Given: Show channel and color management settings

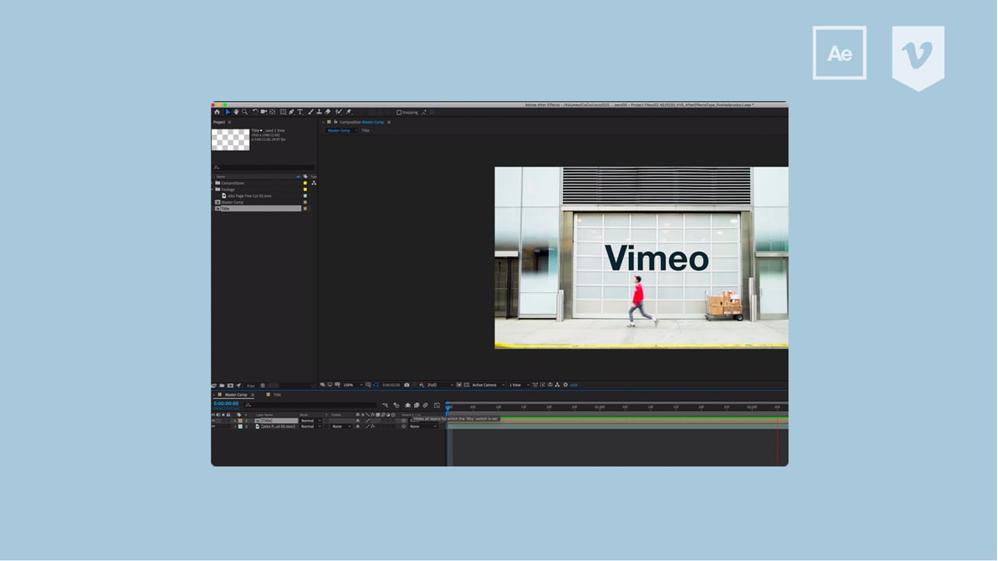Looking at the screenshot, I should 421,385.
